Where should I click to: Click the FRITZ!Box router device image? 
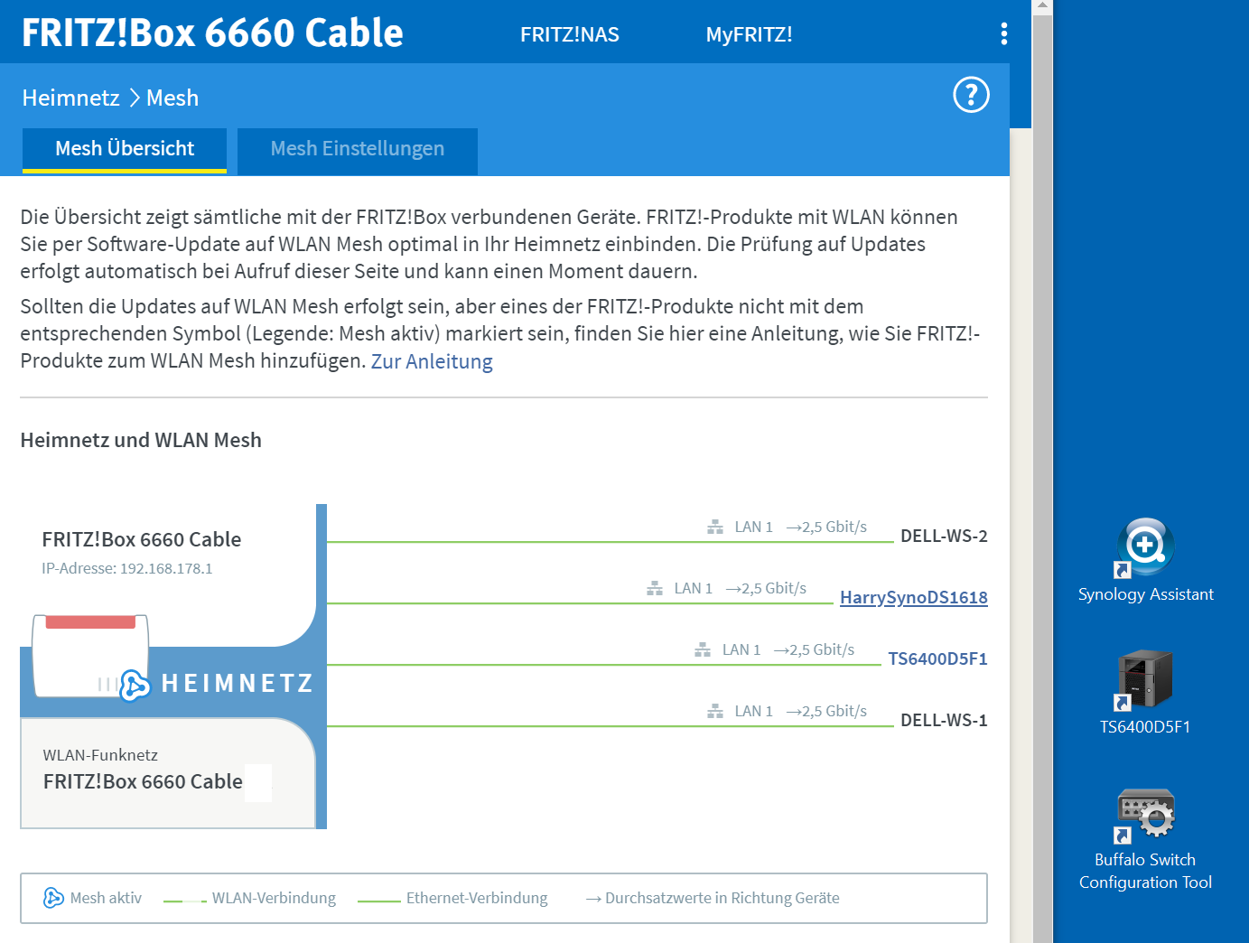pyautogui.click(x=90, y=655)
